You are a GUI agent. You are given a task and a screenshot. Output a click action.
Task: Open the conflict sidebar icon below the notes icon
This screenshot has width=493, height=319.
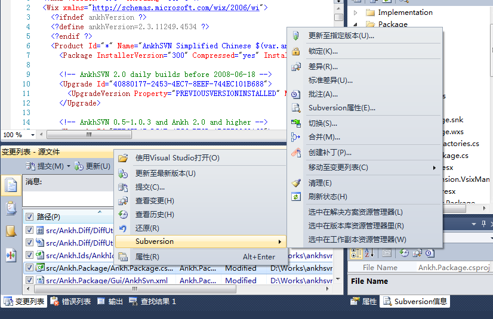tap(11, 255)
